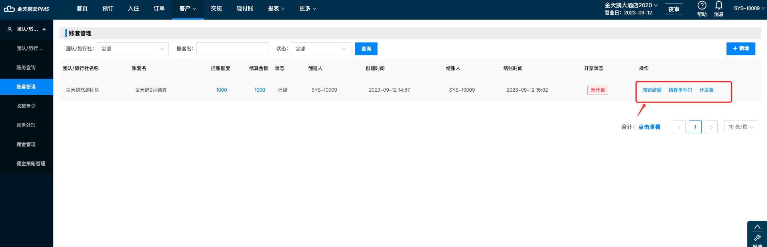The width and height of the screenshot is (767, 247).
Task: Change the 10 条/页 page size
Action: (741, 127)
